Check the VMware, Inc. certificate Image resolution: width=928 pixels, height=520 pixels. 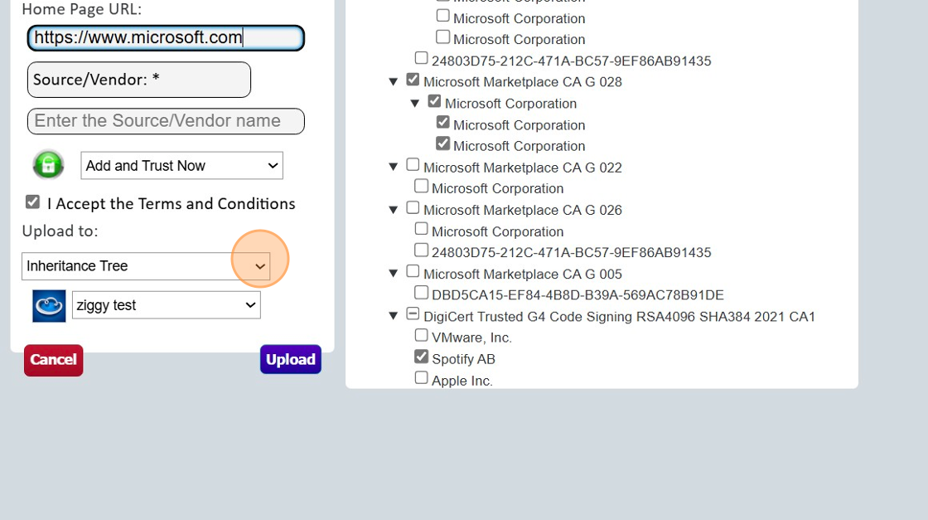pos(422,335)
